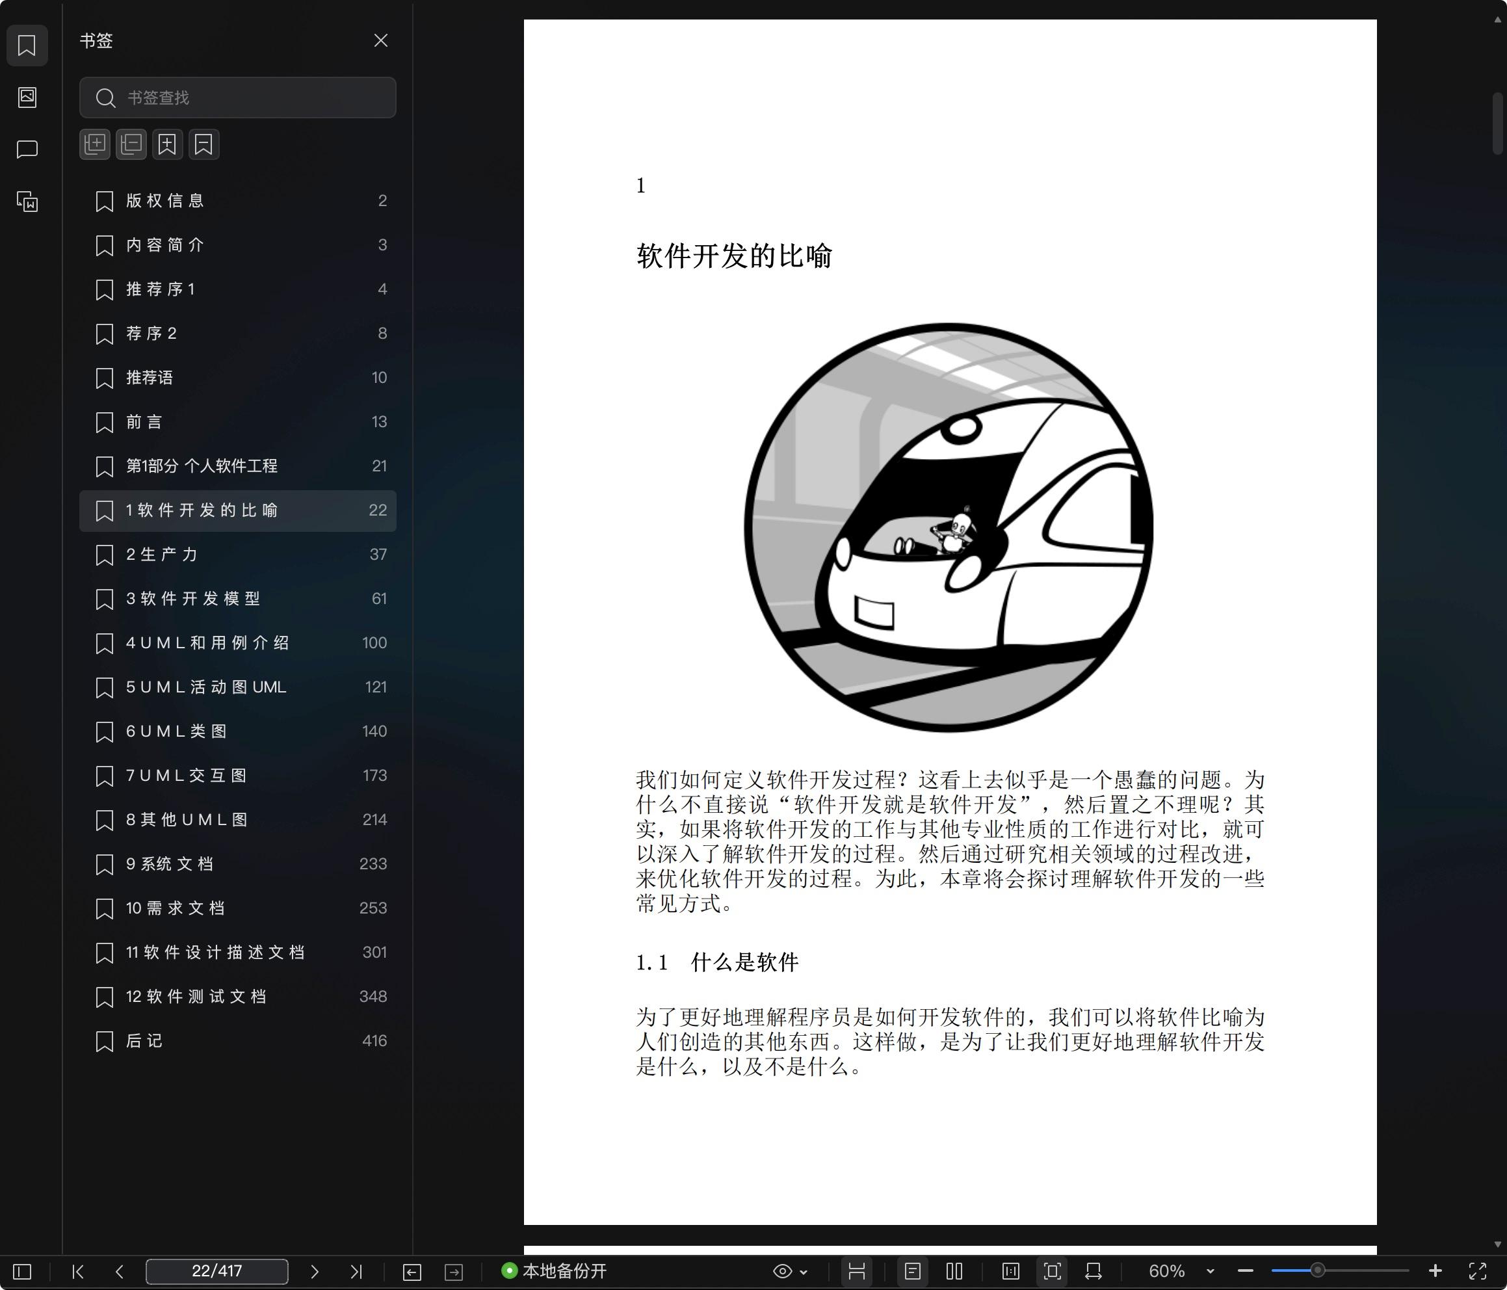Select single page view icon
Viewport: 1507px width, 1290px height.
tap(913, 1271)
